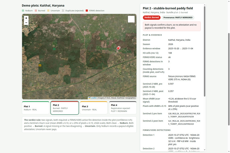230x153 pixels.
Task: Click the 'Pixels with dNBR ≥ 0.15' value
Action: pos(183,107)
